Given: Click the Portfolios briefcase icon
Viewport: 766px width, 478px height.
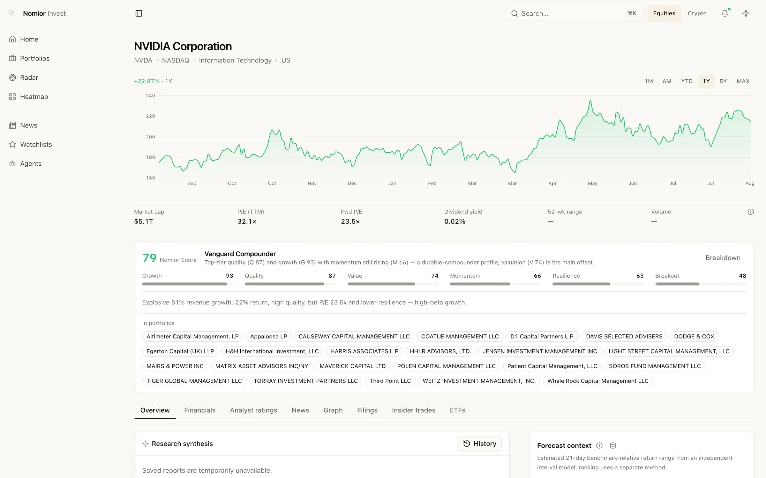Looking at the screenshot, I should pos(12,58).
